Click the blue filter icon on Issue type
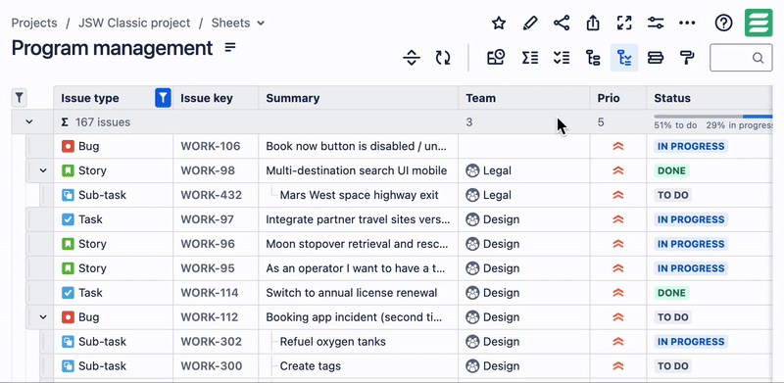The width and height of the screenshot is (784, 383). coord(163,98)
